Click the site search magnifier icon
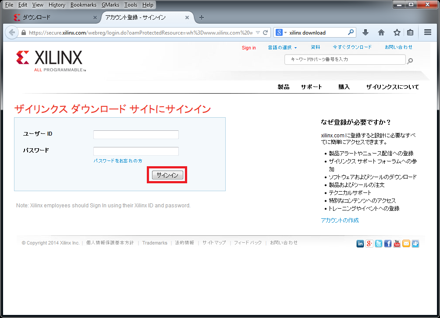 pyautogui.click(x=410, y=60)
